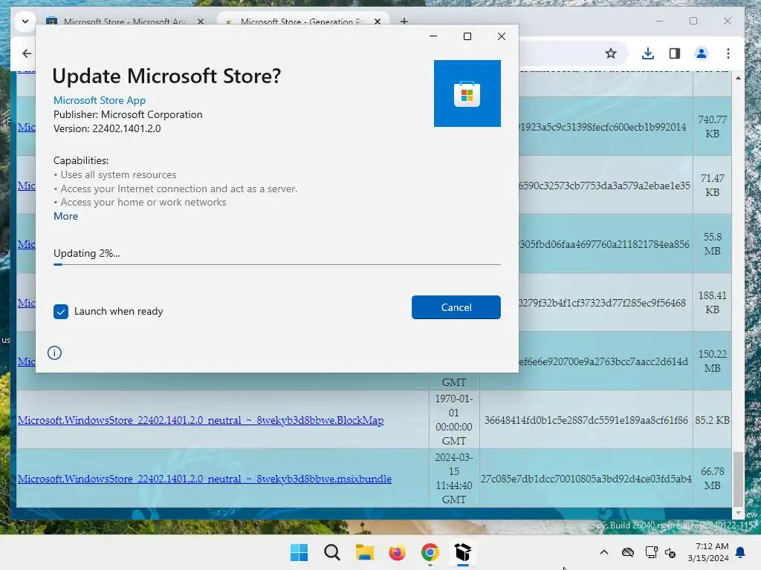Cancel the Microsoft Store update

456,307
